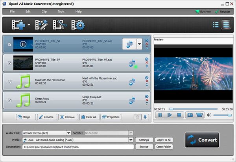Reorder Sleep Away with up-down arrows
The width and height of the screenshot is (236, 162).
(147, 103)
